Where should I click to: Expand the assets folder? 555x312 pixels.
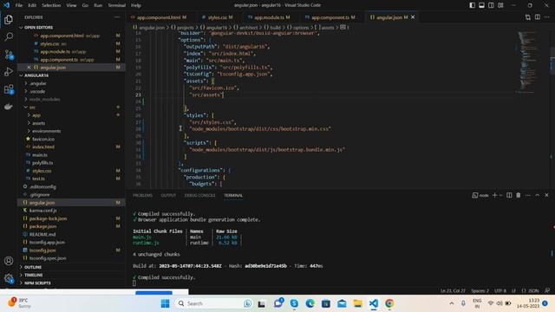click(x=71, y=123)
